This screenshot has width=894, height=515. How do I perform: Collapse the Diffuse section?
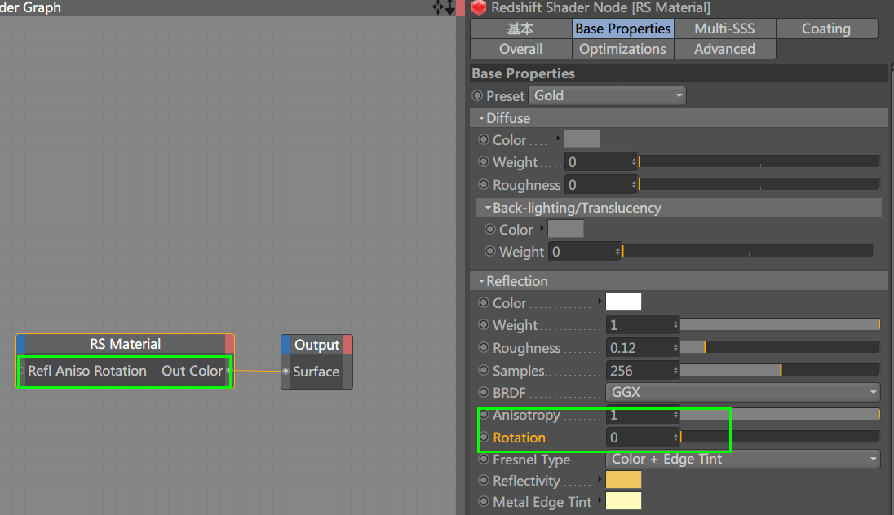pos(481,117)
